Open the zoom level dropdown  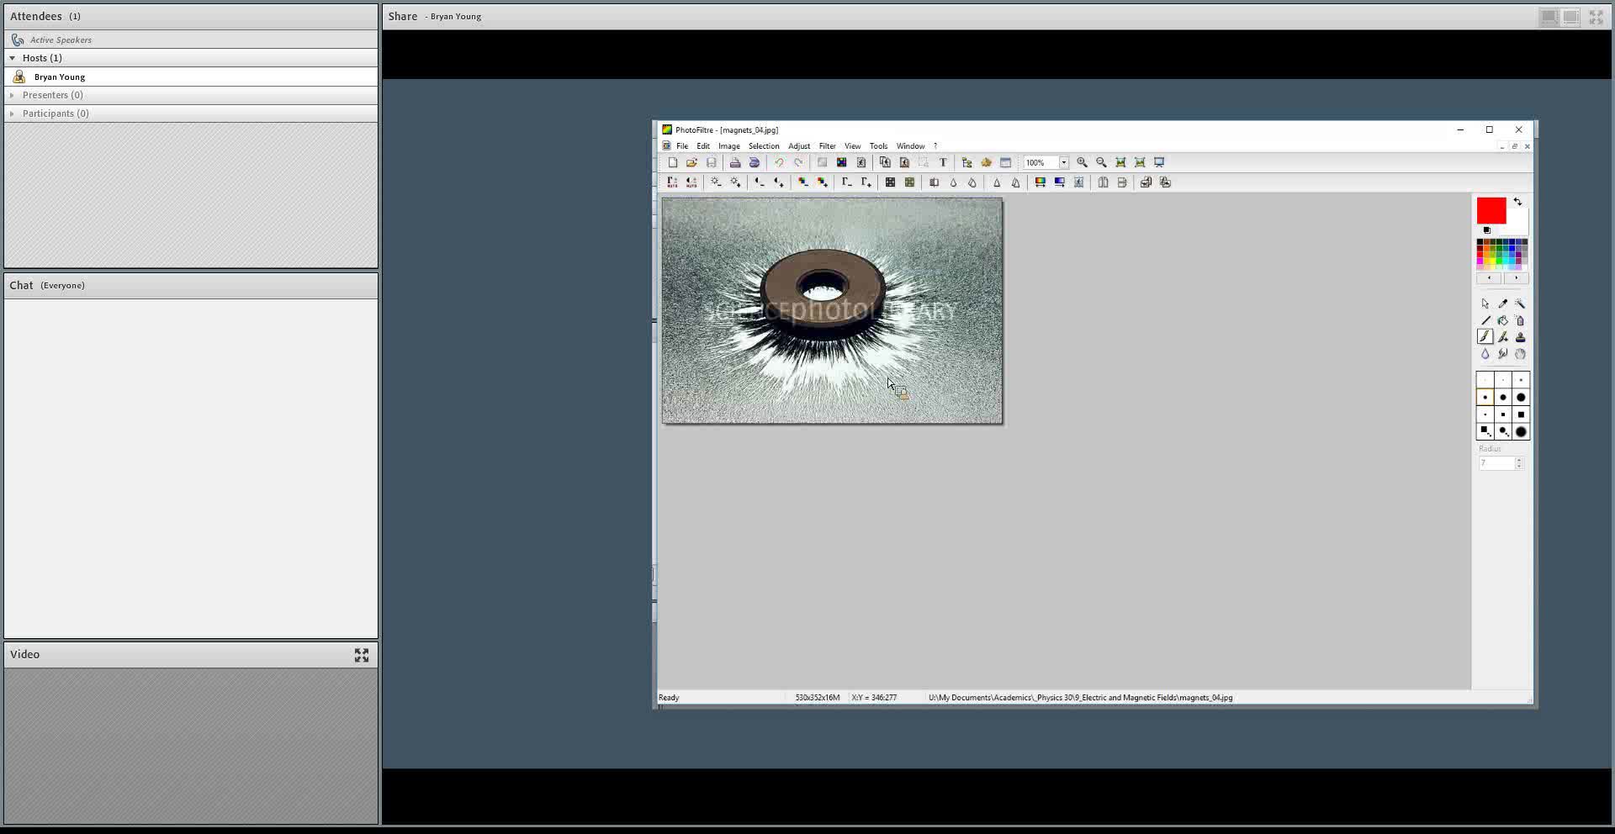click(1063, 162)
